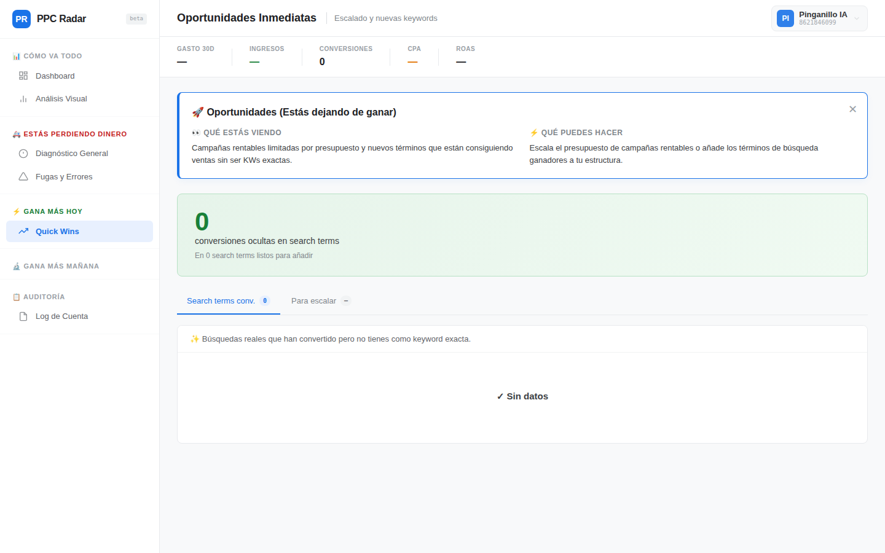Click the Búsquedas reales description line

pos(330,339)
